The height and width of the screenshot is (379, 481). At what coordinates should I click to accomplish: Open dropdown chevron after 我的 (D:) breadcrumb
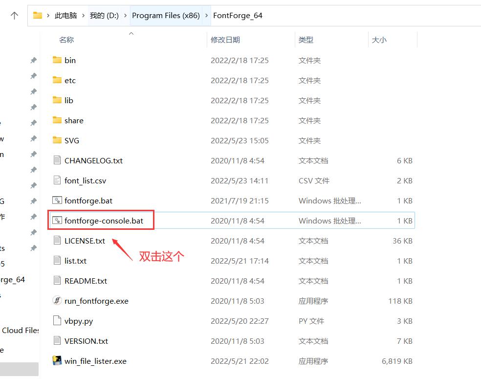125,16
